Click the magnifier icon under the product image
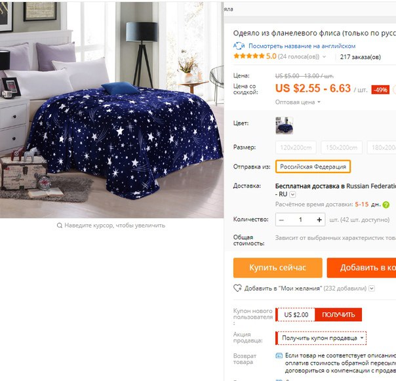The width and height of the screenshot is (396, 381). [x=60, y=226]
